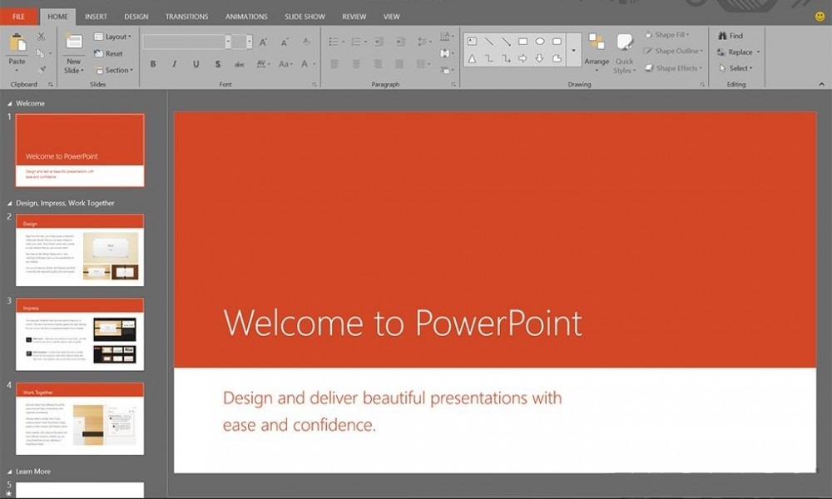
Task: Select the Elbow Arrow Connector shape
Action: click(506, 58)
